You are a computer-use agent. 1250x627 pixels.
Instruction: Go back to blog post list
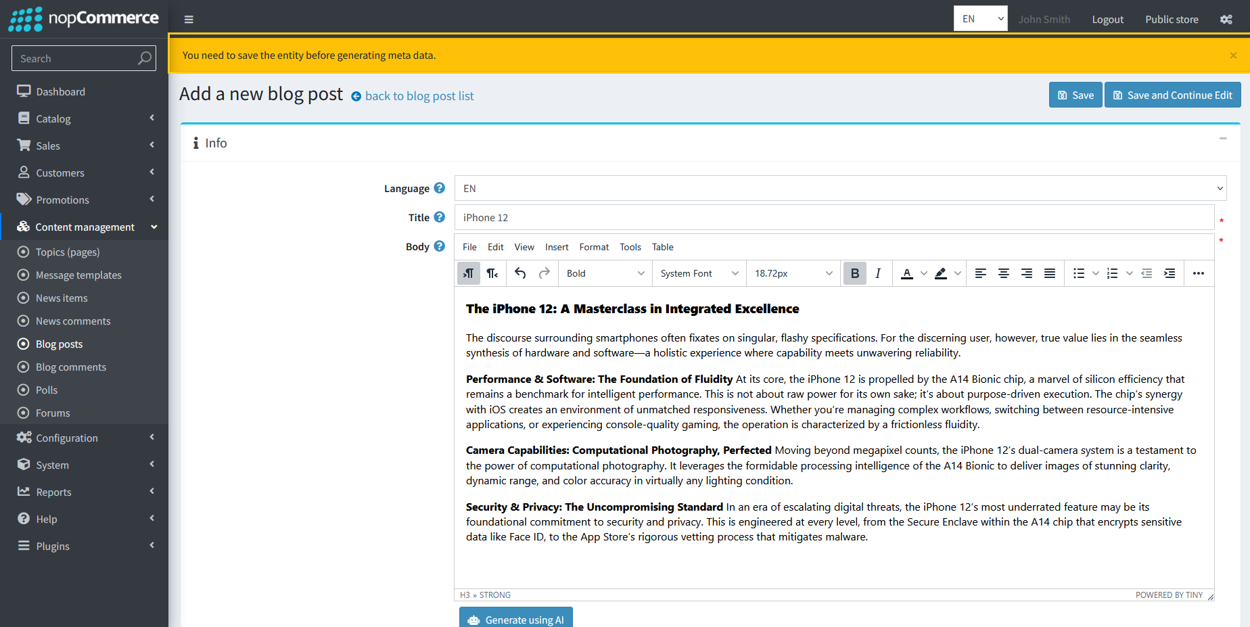point(419,96)
